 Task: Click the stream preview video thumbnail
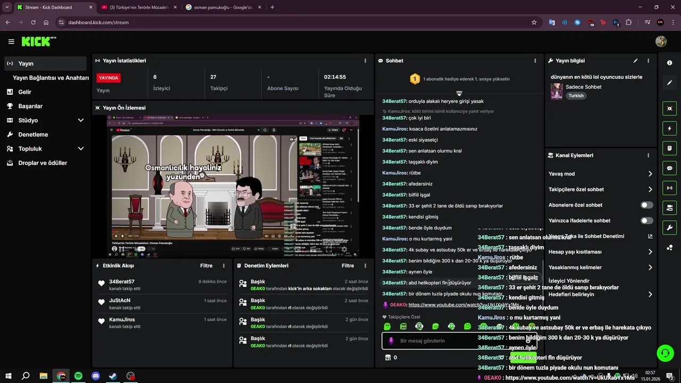pos(233,186)
